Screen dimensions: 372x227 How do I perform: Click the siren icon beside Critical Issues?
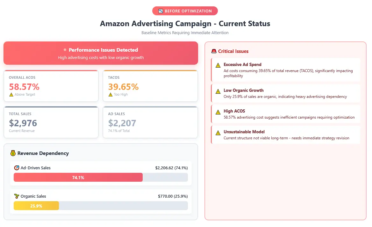point(214,51)
